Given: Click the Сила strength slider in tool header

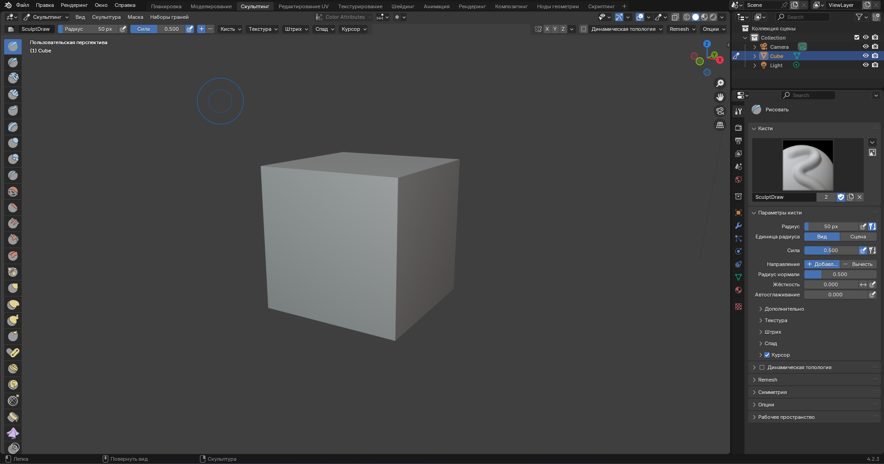Looking at the screenshot, I should pos(158,29).
